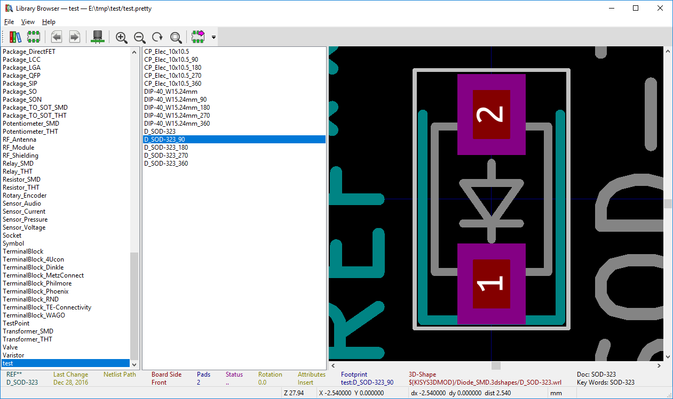This screenshot has height=399, width=673.
Task: Insert footprint in board
Action: [x=199, y=37]
